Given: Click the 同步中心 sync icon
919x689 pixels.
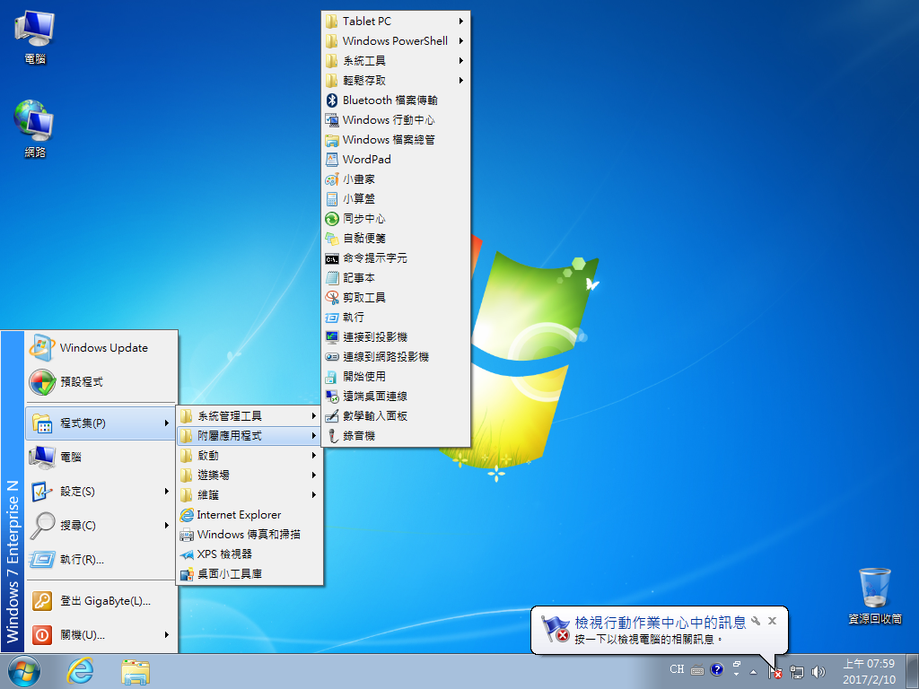Looking at the screenshot, I should click(332, 219).
